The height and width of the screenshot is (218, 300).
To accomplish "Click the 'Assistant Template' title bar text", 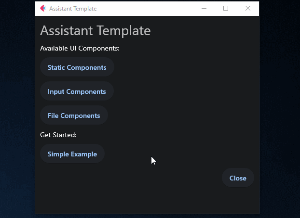I will 73,9.
